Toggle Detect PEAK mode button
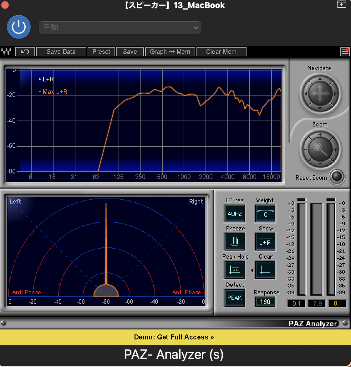Viewport: 351px width, 367px height. [x=235, y=298]
